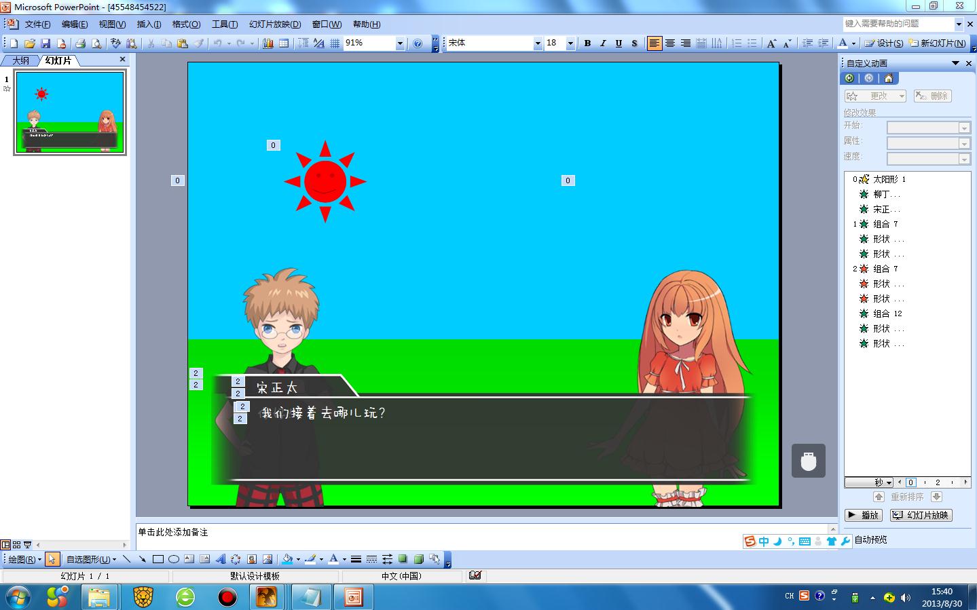Enable center text alignment
The width and height of the screenshot is (977, 610).
pos(670,43)
